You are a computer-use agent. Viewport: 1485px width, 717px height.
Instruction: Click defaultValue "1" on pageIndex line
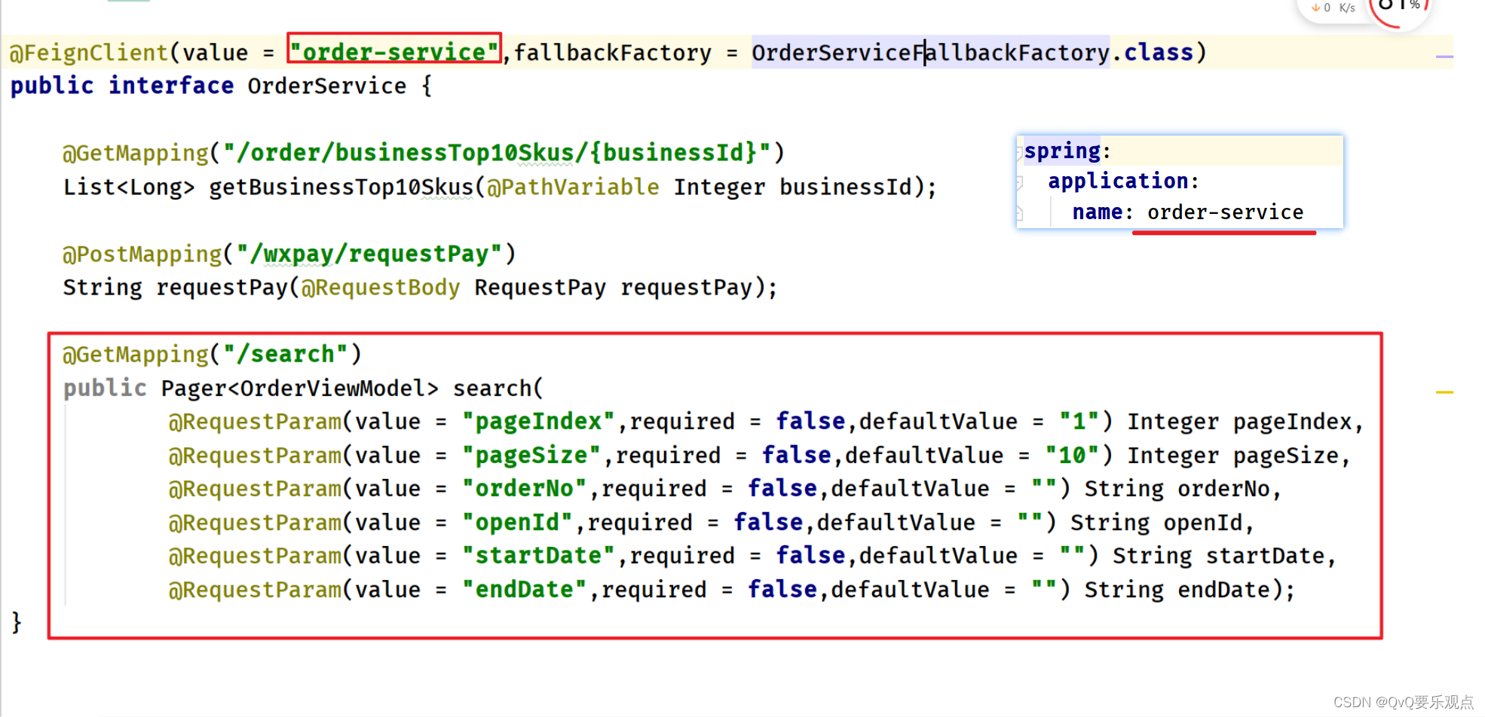[x=1079, y=422]
